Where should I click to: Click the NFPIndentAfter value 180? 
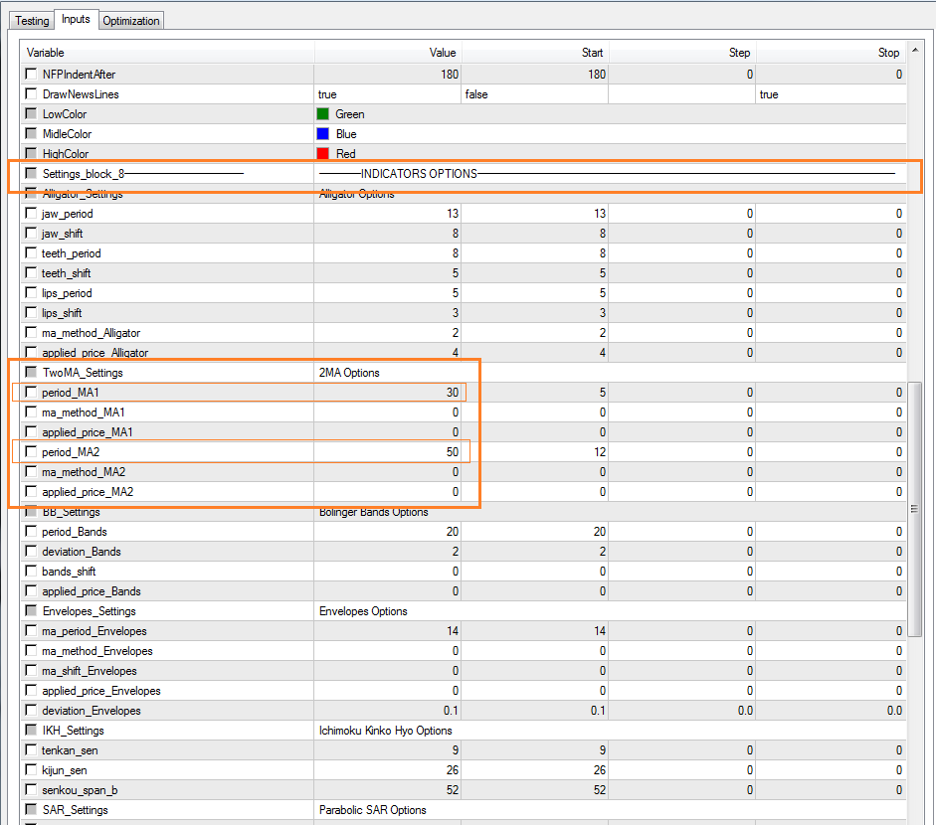coord(450,74)
